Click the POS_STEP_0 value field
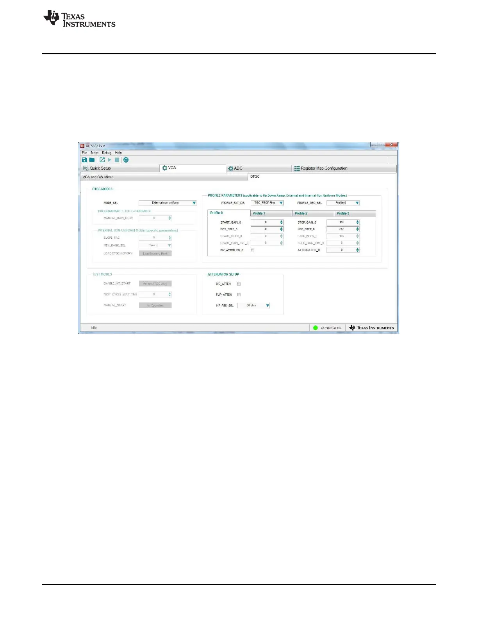Viewport: 478px width, 619px height. [x=265, y=229]
